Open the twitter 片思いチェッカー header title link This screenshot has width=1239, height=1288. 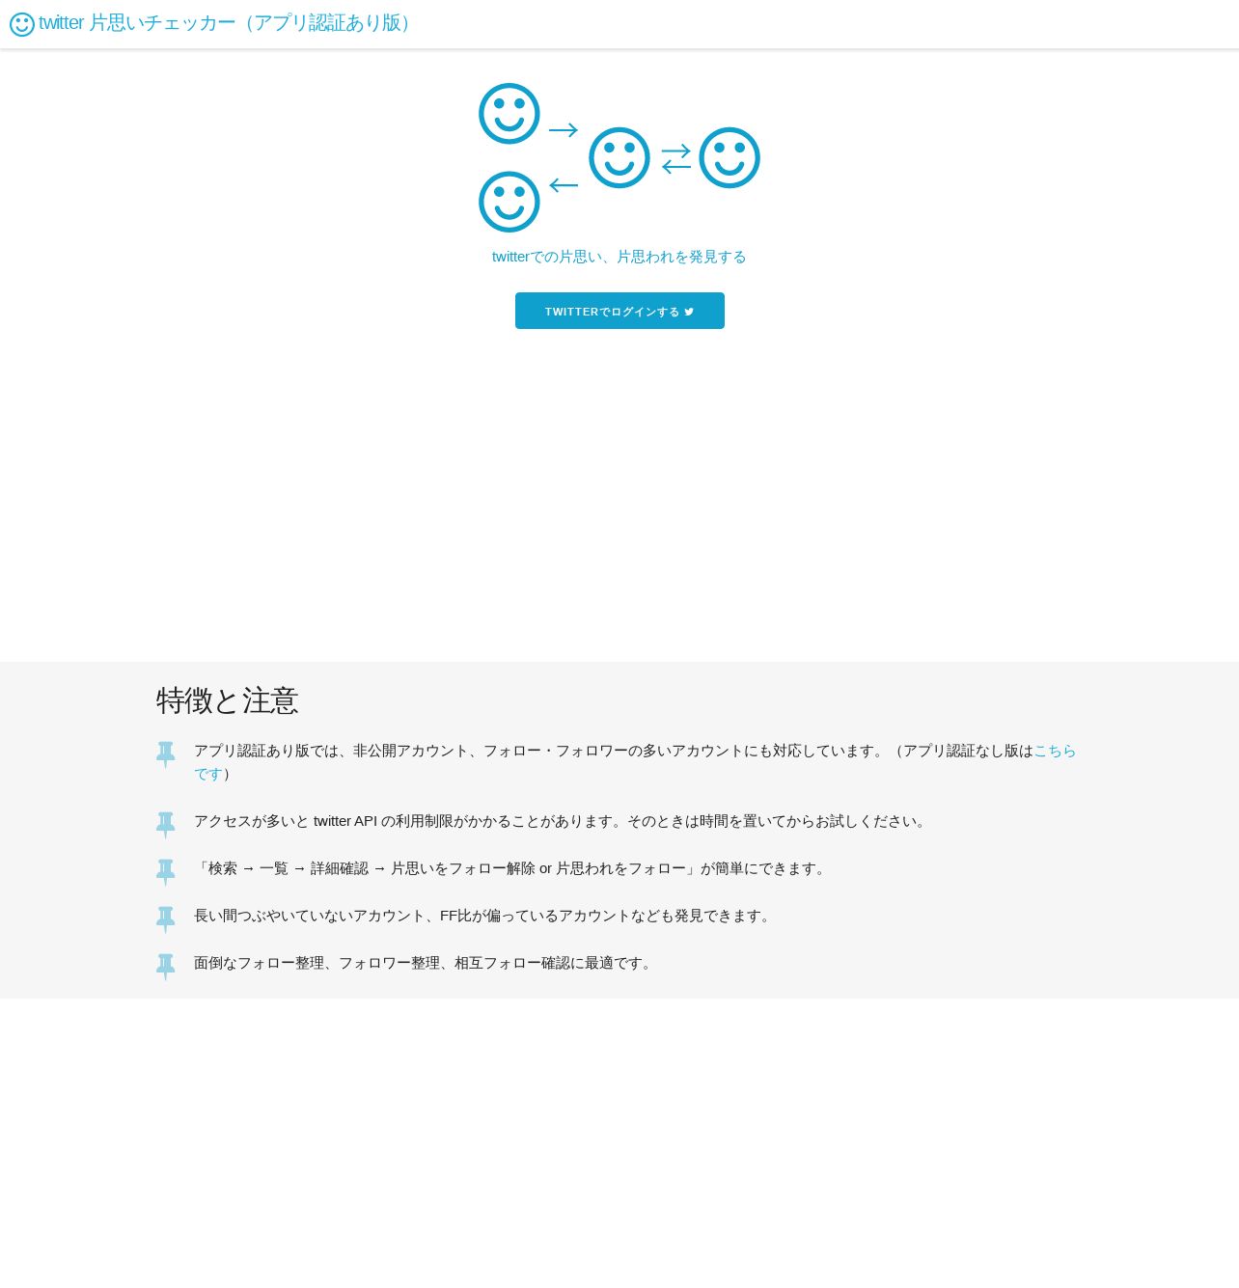[226, 23]
